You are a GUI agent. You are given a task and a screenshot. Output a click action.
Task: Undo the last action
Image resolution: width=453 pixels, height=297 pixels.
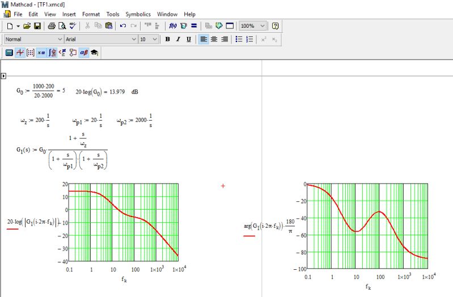pyautogui.click(x=123, y=26)
